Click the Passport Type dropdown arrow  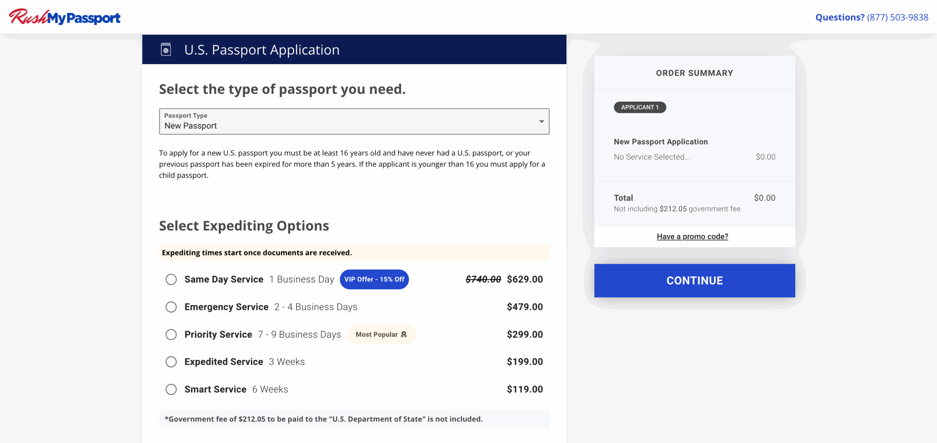pos(541,121)
